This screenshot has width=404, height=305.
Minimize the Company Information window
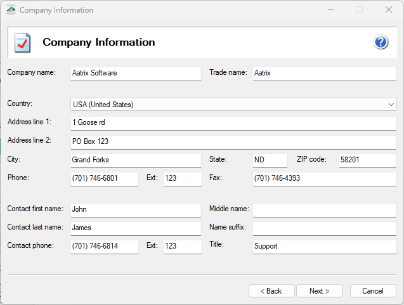coord(331,10)
